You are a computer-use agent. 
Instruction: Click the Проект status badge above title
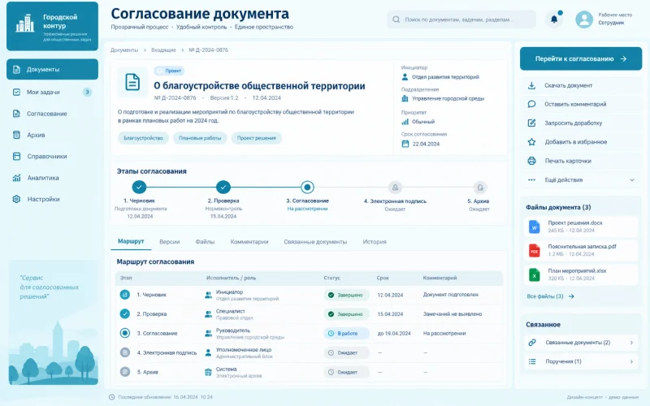169,71
